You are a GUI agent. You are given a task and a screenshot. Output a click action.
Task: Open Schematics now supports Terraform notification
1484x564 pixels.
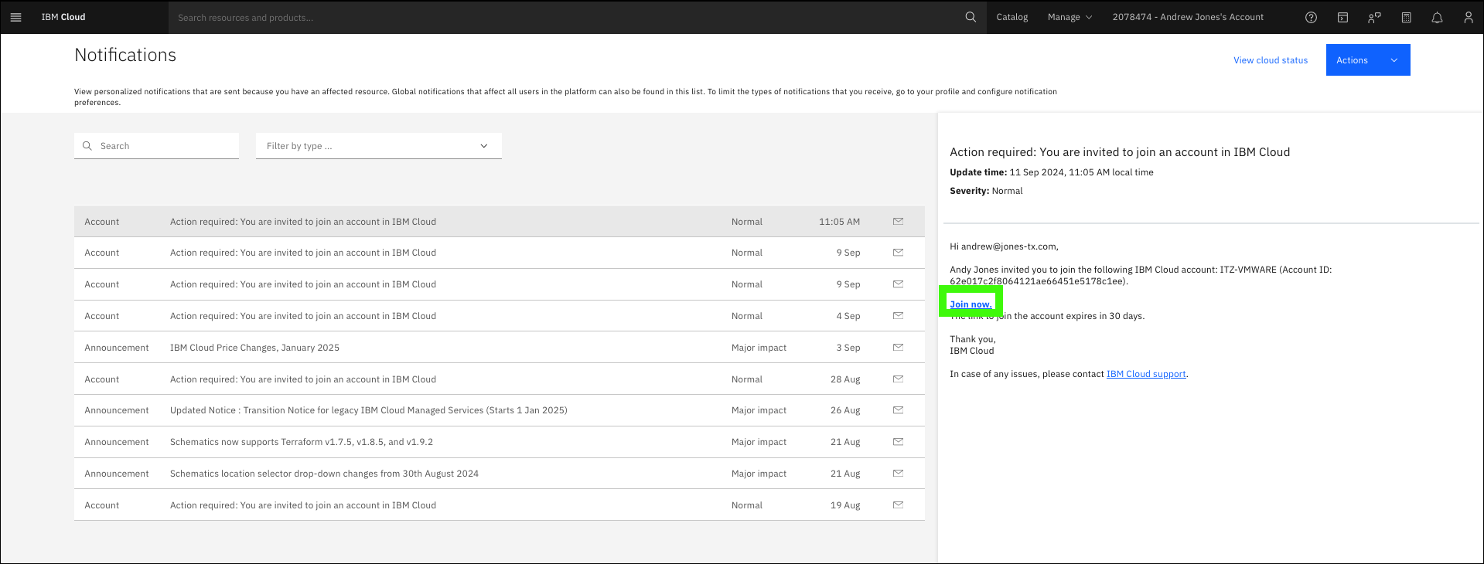500,442
